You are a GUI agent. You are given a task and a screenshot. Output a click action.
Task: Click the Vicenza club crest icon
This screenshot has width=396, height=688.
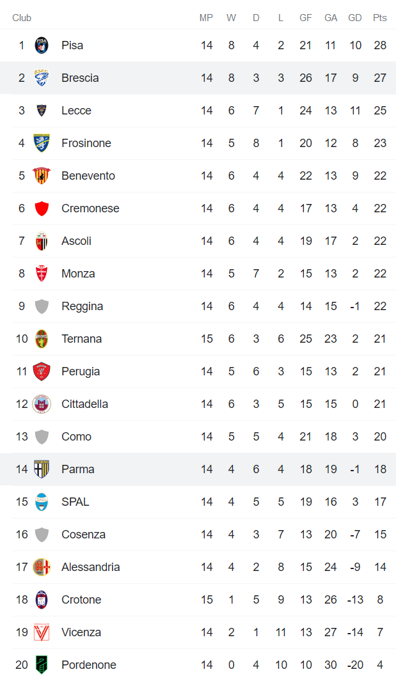pos(42,632)
